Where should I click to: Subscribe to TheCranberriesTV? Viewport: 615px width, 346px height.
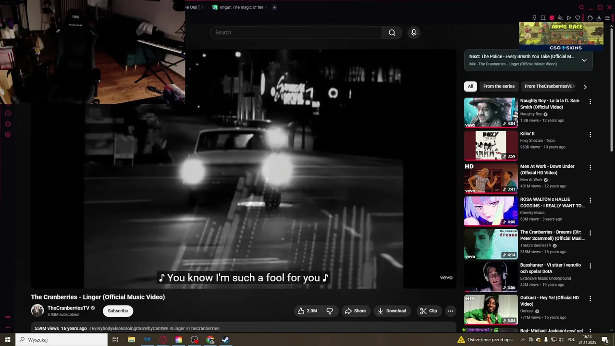(x=118, y=311)
